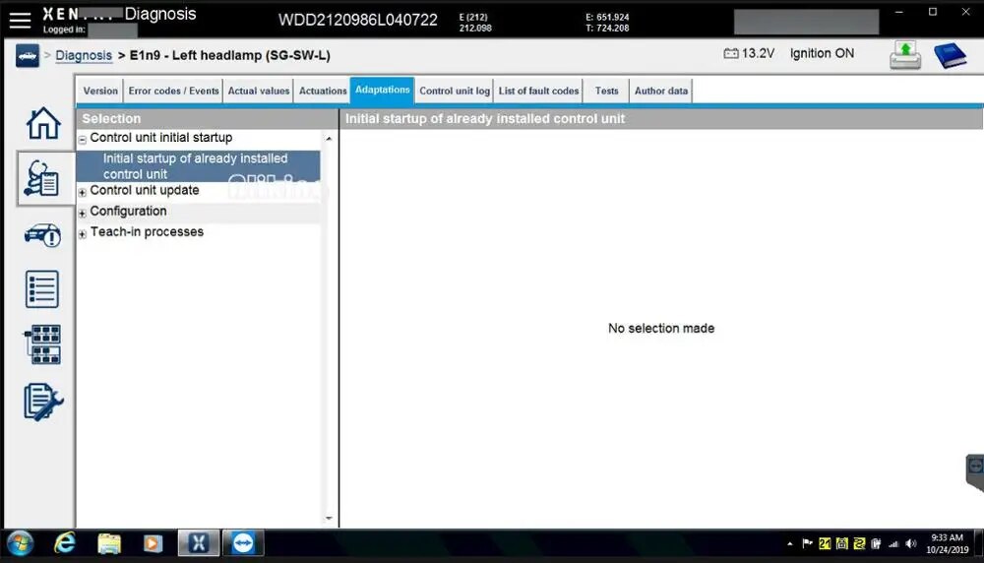Expand Control unit update node
Viewport: 984px width, 563px height.
pos(83,193)
